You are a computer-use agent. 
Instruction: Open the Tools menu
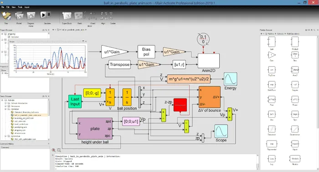pyautogui.click(x=20, y=7)
